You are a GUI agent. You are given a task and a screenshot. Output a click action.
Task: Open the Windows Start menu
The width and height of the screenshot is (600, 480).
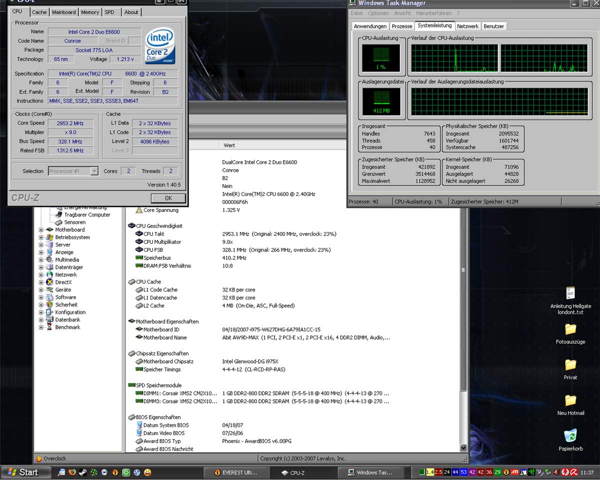click(x=26, y=472)
